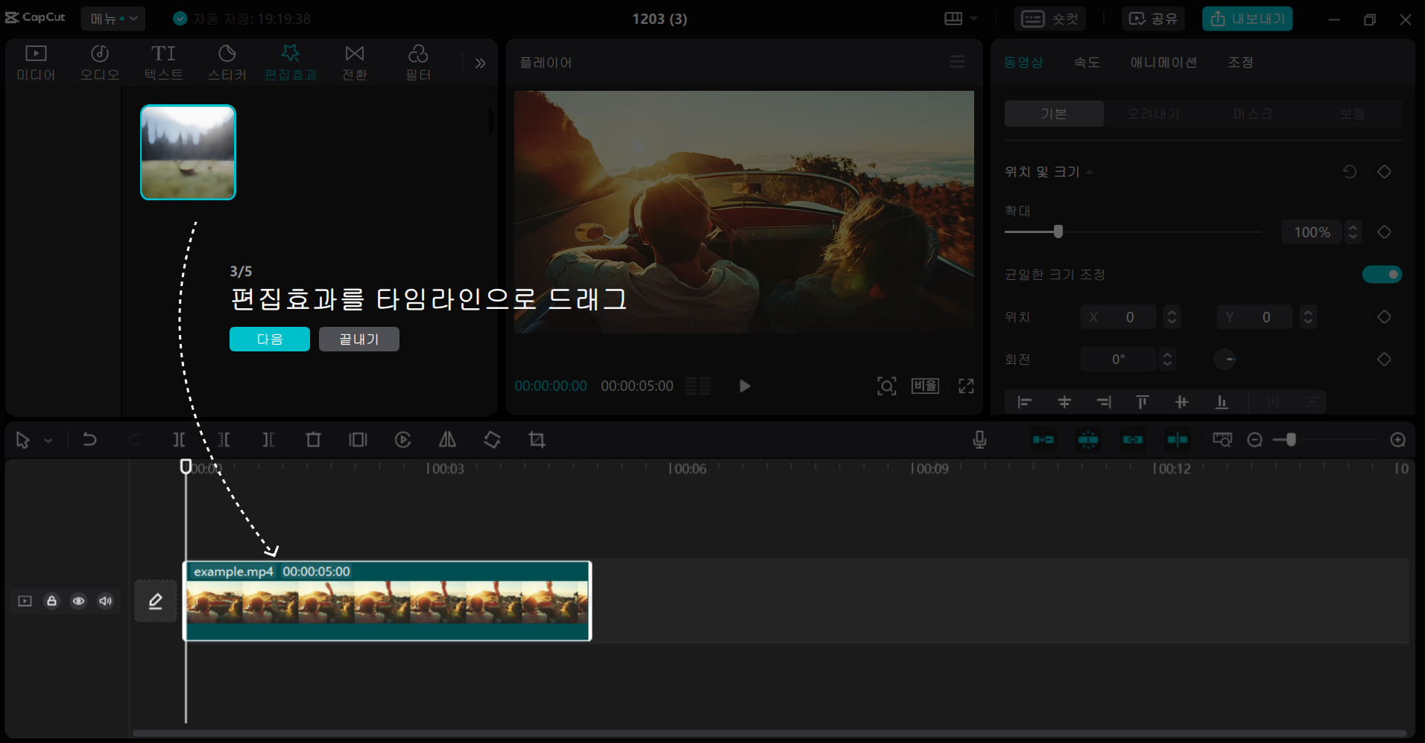Enter fullscreen preview mode
Image resolution: width=1425 pixels, height=743 pixels.
(x=966, y=386)
